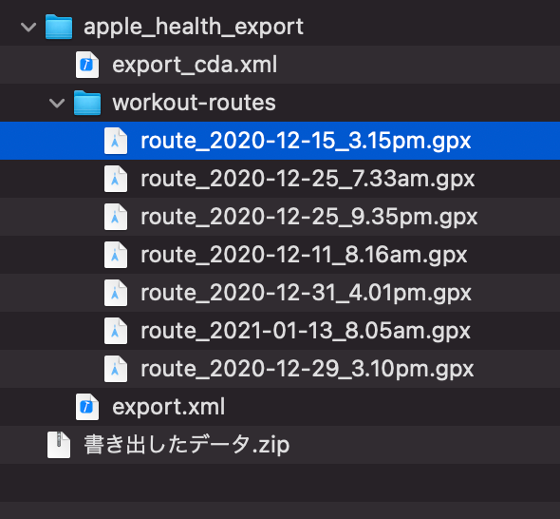Click the export.xml file icon
The image size is (560, 519).
(x=87, y=407)
